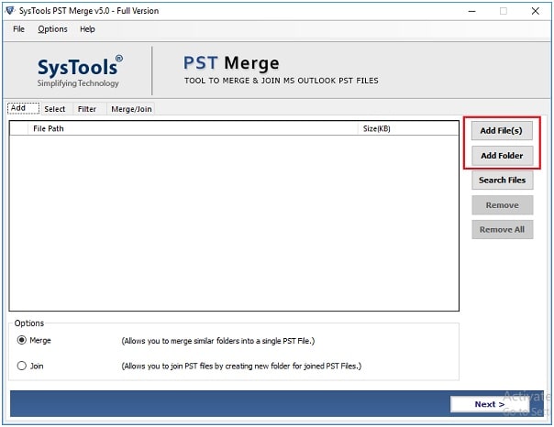Click the Size(KB) column header
Screen dimensions: 554x427
tap(408, 129)
